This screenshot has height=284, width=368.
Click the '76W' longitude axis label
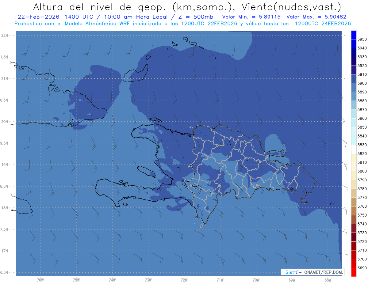click(40, 280)
